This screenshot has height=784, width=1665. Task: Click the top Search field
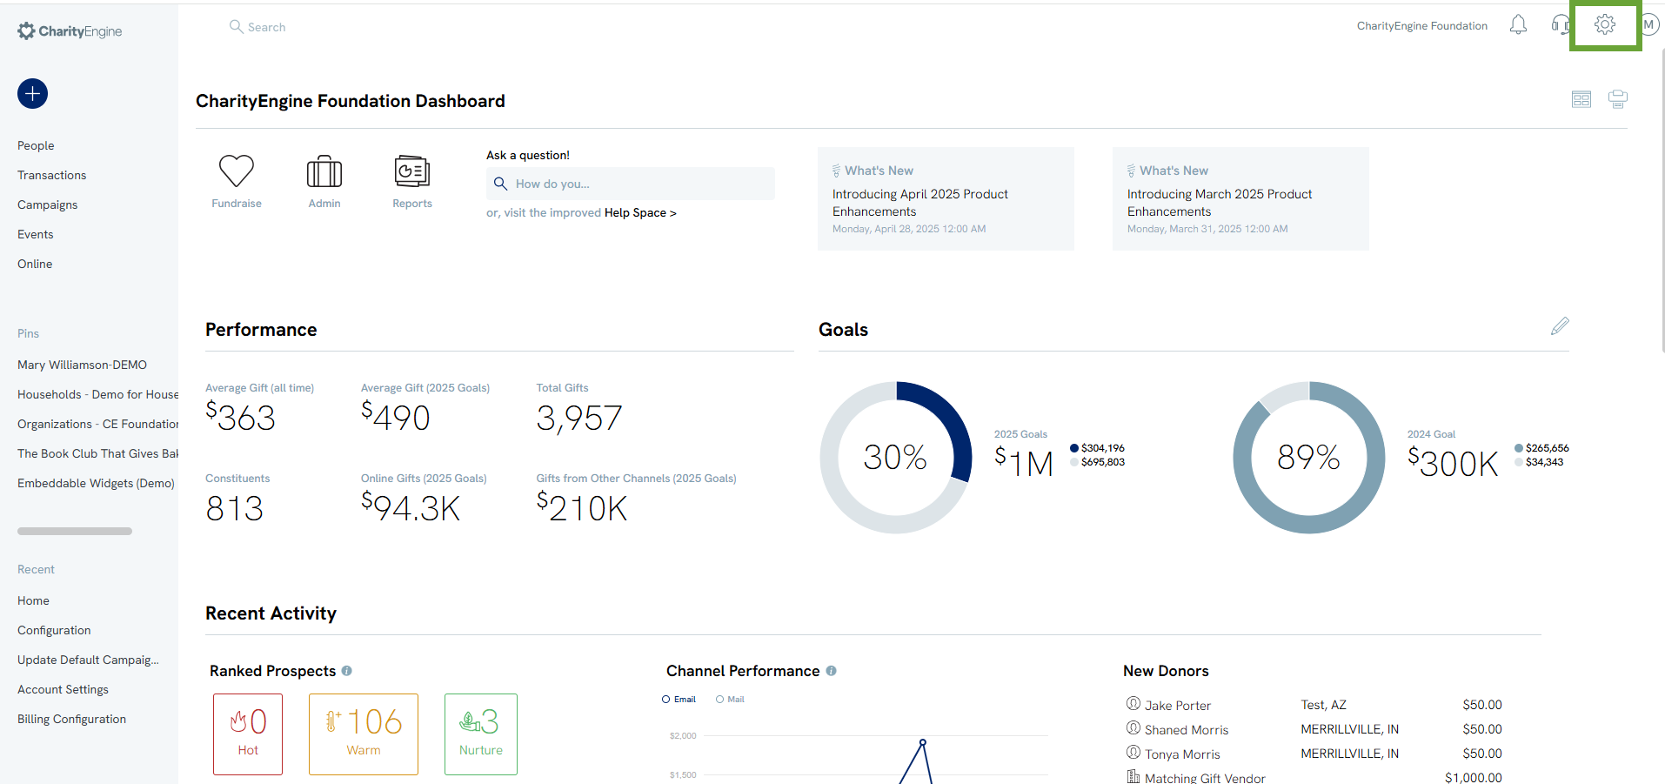click(266, 27)
